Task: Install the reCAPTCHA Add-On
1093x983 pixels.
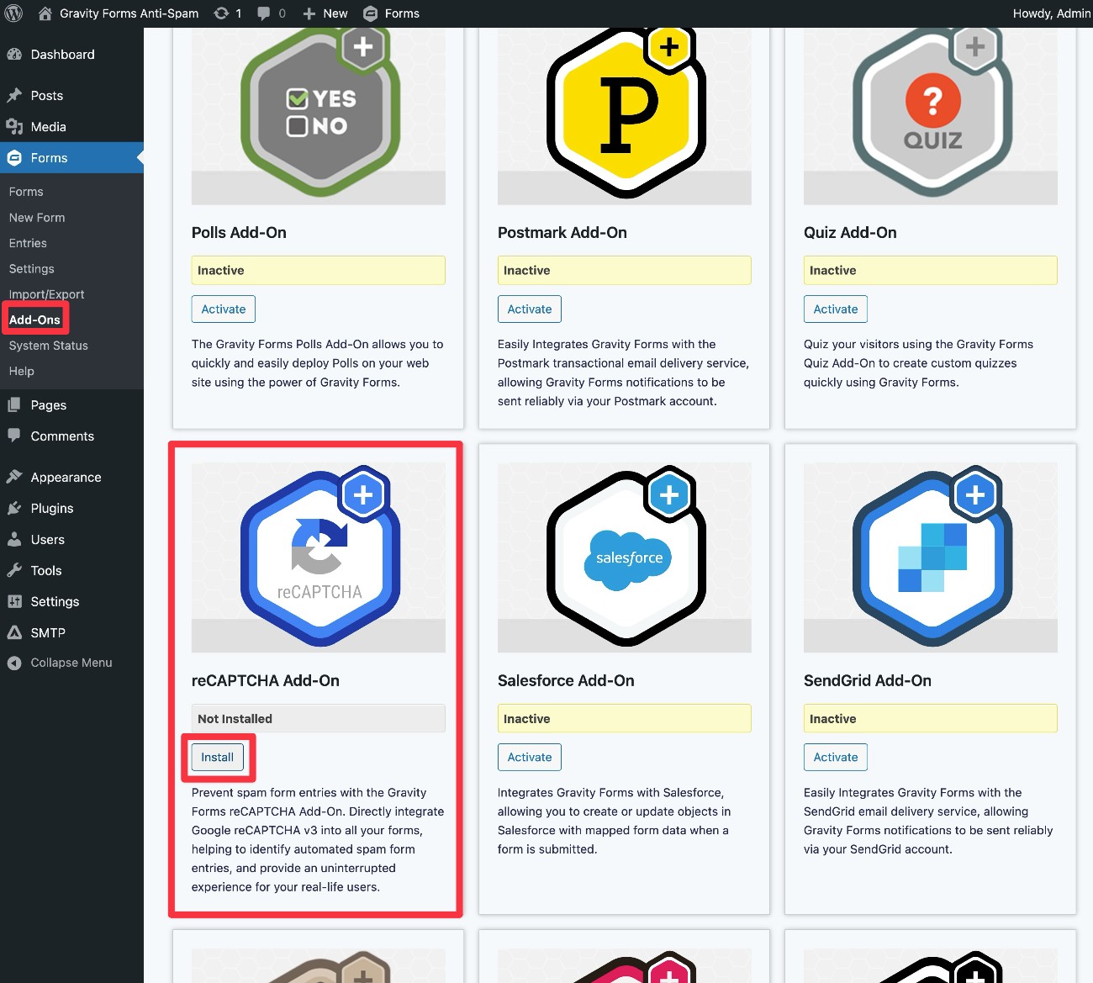Action: 217,758
